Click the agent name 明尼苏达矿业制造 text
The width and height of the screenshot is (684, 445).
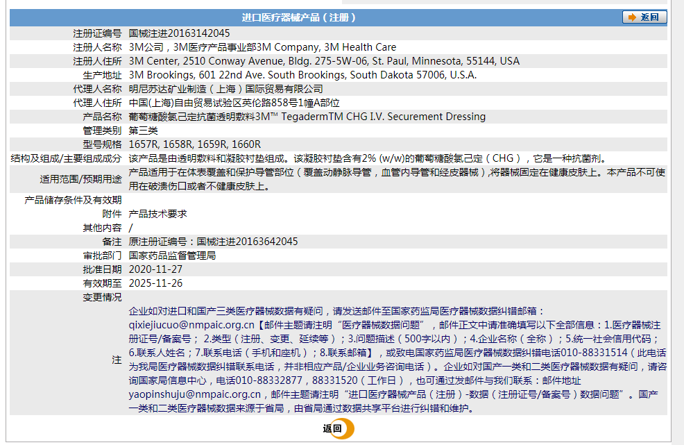point(226,89)
